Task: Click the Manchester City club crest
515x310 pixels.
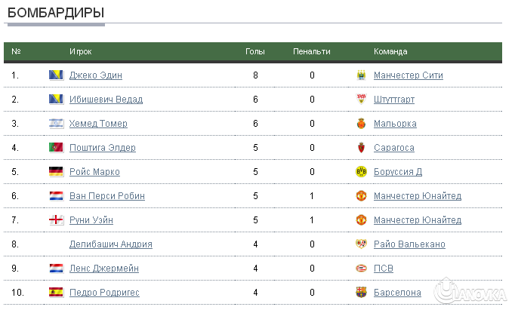Action: [361, 75]
